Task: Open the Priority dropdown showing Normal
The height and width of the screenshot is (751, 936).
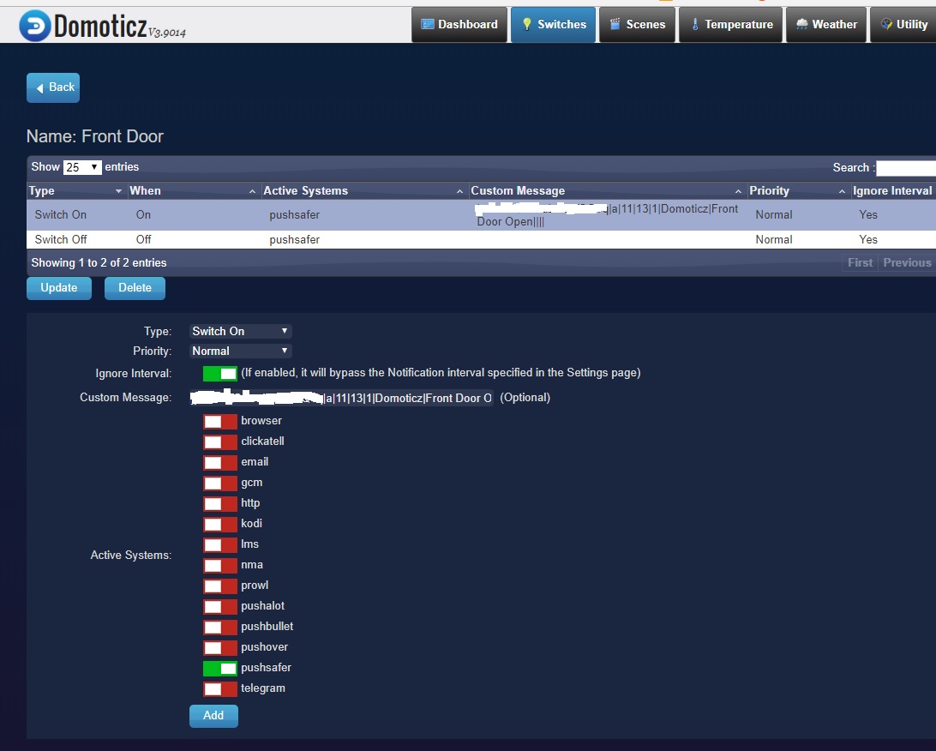Action: click(x=240, y=351)
